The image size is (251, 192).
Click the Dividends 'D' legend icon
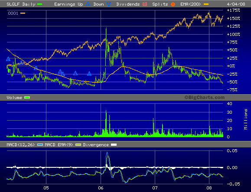(x=145, y=4)
